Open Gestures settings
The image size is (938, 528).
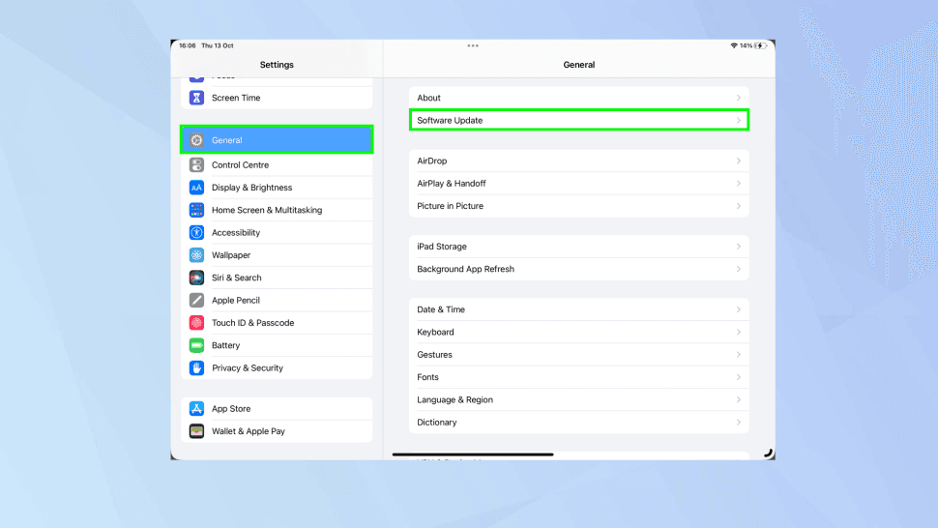(578, 355)
